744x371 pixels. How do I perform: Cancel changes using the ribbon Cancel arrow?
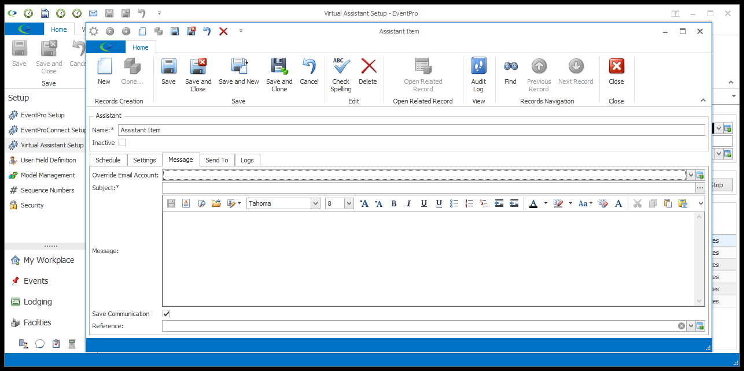309,72
